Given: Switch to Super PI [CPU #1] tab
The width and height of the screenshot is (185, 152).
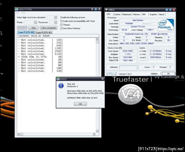Looking at the screenshot, I should click(x=44, y=33).
